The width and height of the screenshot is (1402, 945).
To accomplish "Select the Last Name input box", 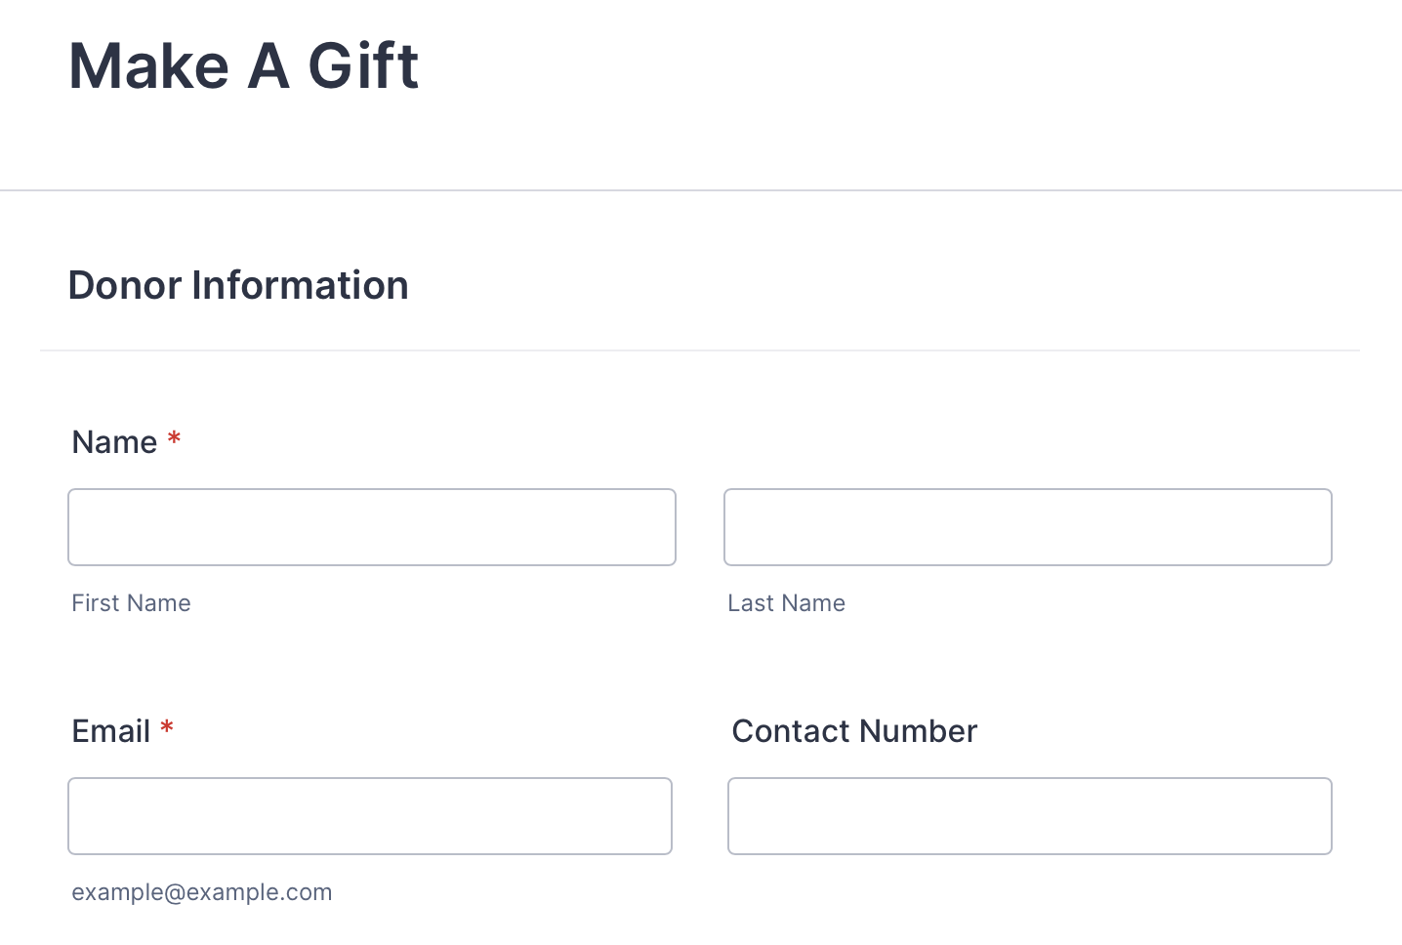I will point(1028,527).
